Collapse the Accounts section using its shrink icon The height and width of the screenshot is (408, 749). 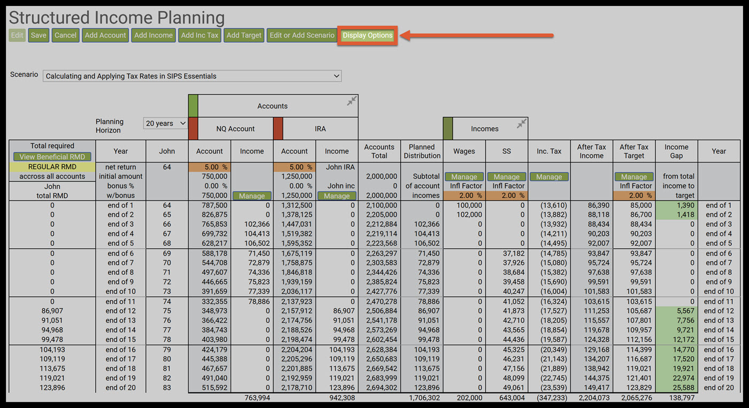click(x=351, y=101)
